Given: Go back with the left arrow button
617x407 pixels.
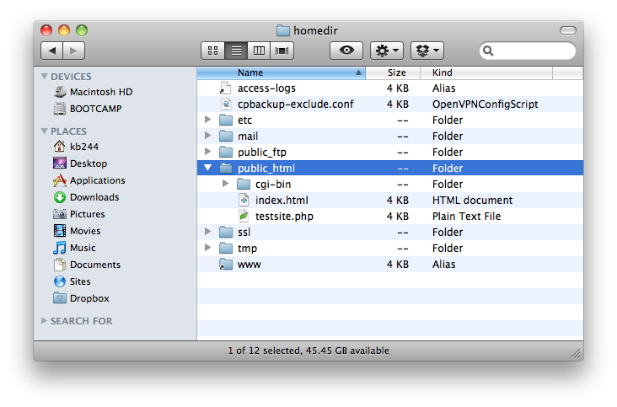Looking at the screenshot, I should 52,51.
